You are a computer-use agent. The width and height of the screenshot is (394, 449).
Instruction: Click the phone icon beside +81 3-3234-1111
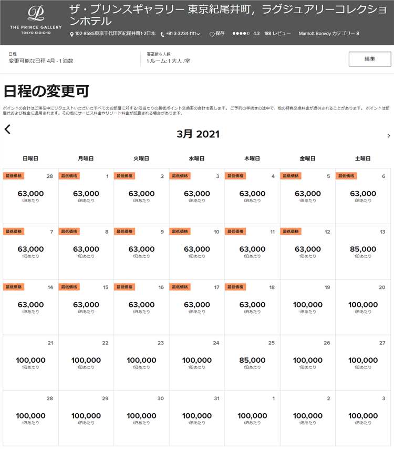coord(162,34)
